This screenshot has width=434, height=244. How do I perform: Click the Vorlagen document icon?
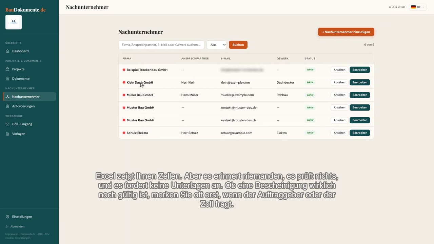pos(7,134)
